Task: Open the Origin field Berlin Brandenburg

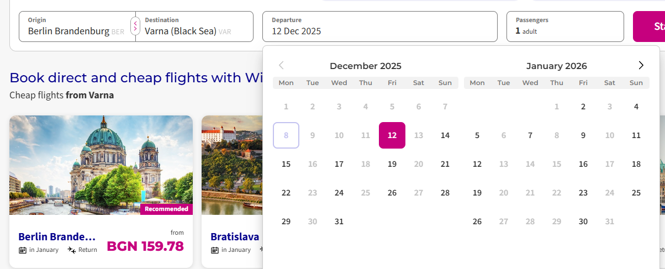Action: (x=77, y=27)
